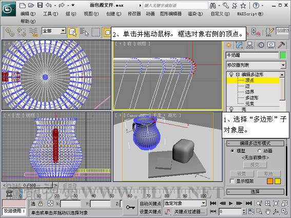Activate the Select Object tool
The image size is (291, 218).
tap(72, 32)
